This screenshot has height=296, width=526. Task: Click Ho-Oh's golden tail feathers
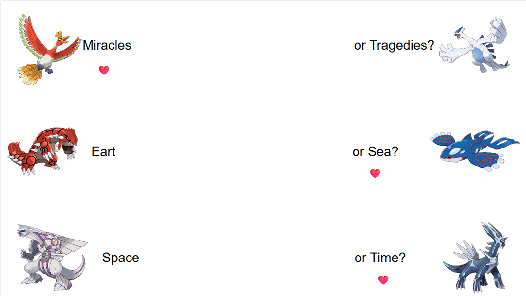pyautogui.click(x=30, y=74)
